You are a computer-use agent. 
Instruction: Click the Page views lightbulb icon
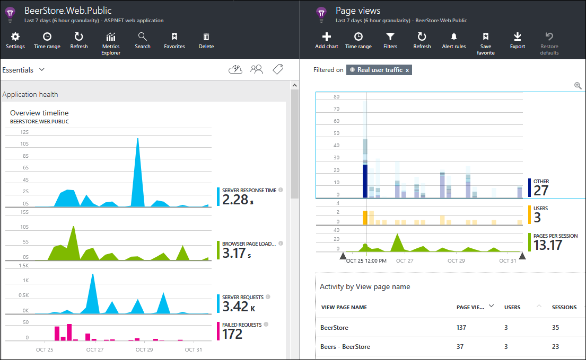[x=321, y=14]
